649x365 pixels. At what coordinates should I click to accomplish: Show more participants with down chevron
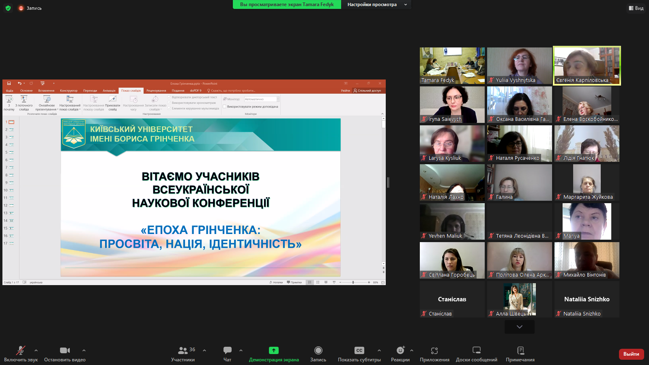tap(520, 327)
